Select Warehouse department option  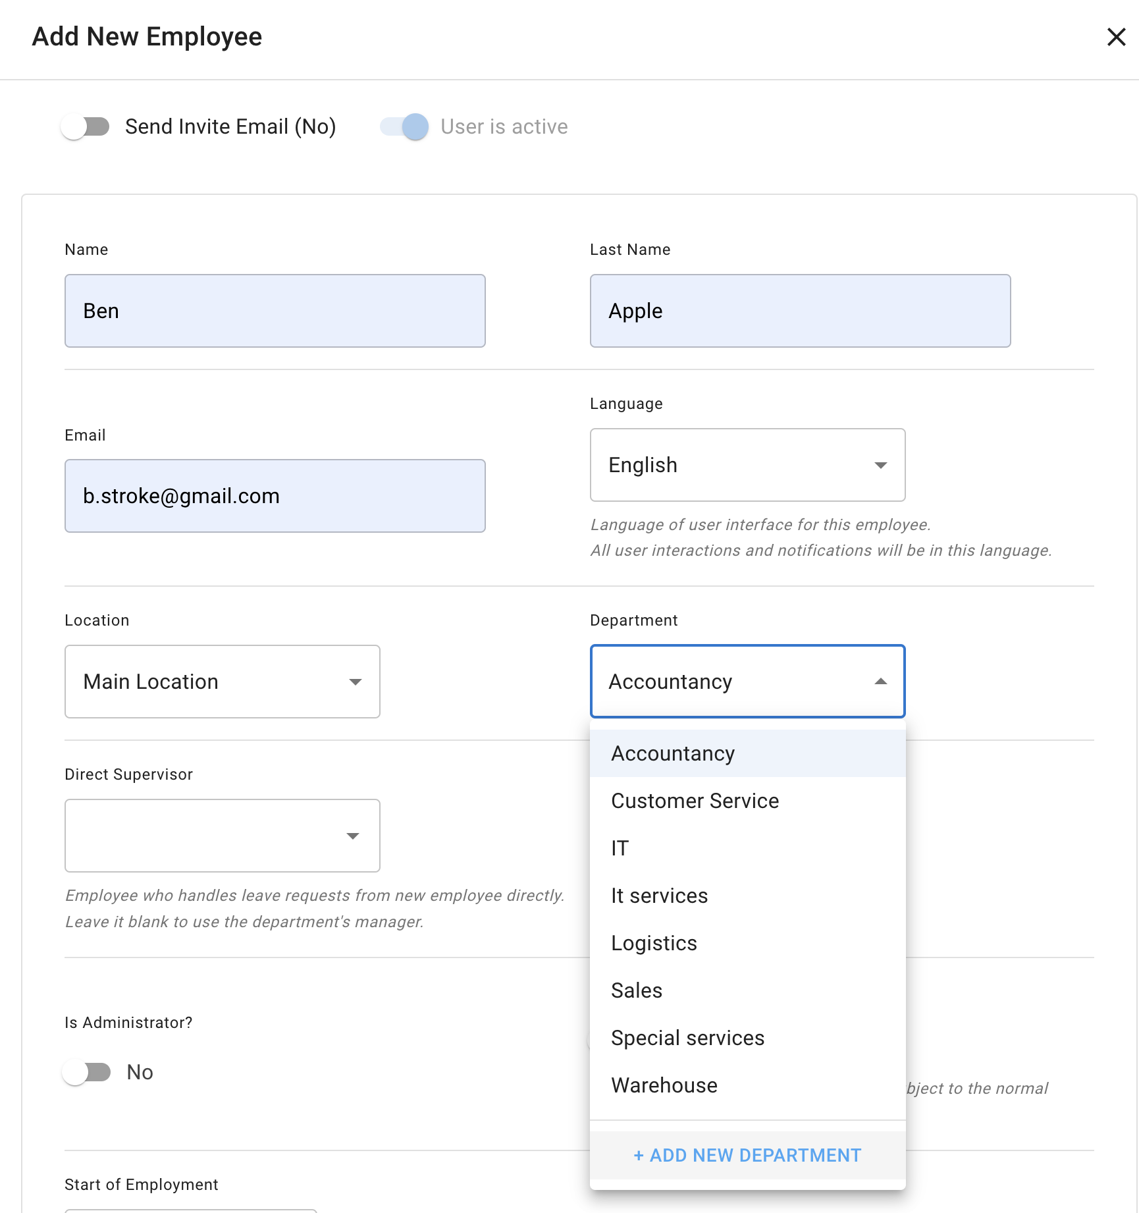tap(664, 1085)
